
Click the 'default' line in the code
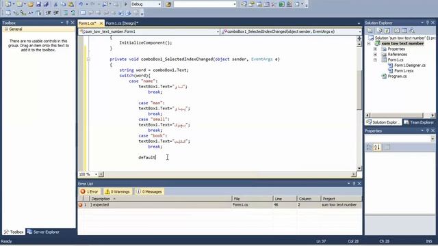147,158
